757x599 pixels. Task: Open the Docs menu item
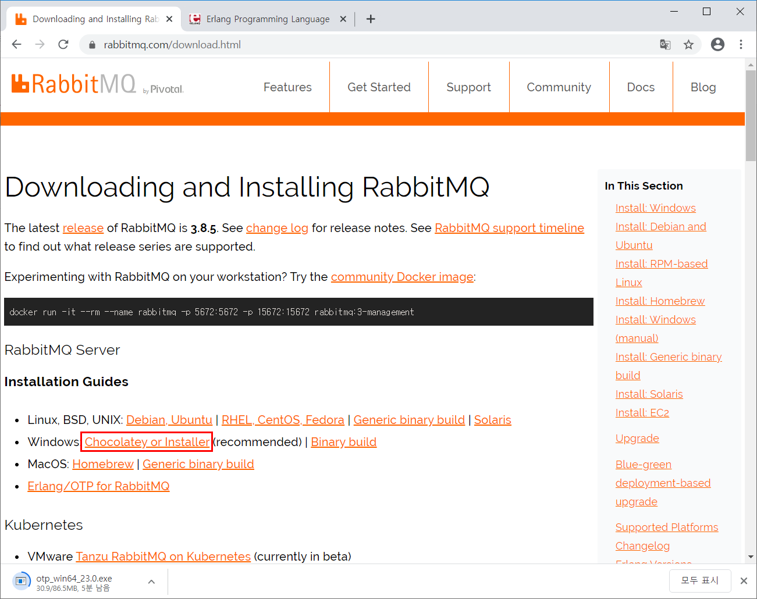641,87
